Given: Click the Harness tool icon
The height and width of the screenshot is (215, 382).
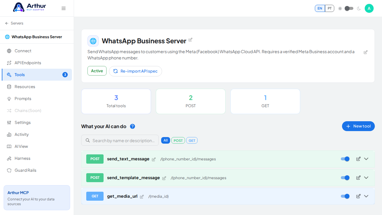Looking at the screenshot, I should [x=9, y=158].
